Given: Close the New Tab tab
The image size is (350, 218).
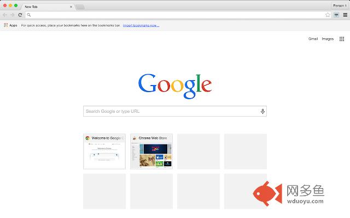Looking at the screenshot, I should (x=71, y=7).
